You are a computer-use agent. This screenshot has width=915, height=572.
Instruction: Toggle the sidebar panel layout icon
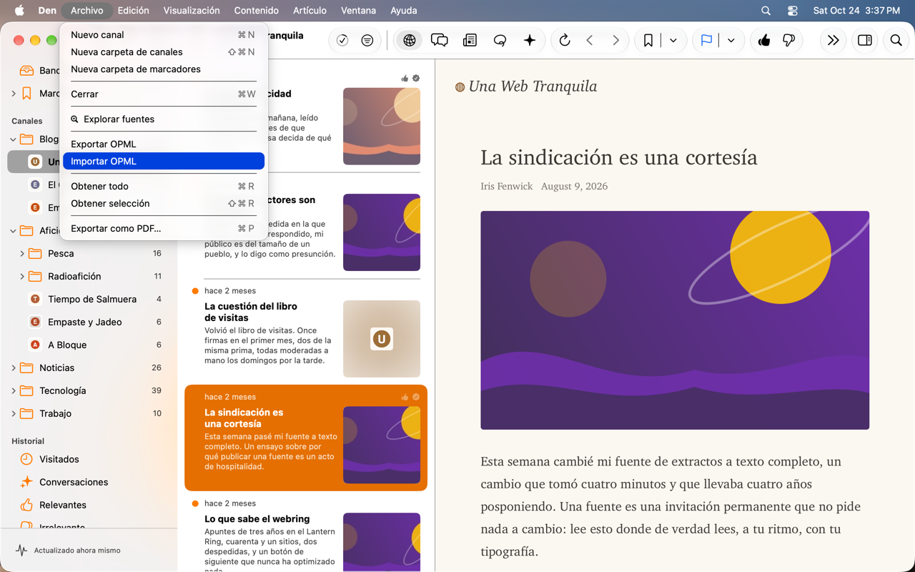pos(865,41)
